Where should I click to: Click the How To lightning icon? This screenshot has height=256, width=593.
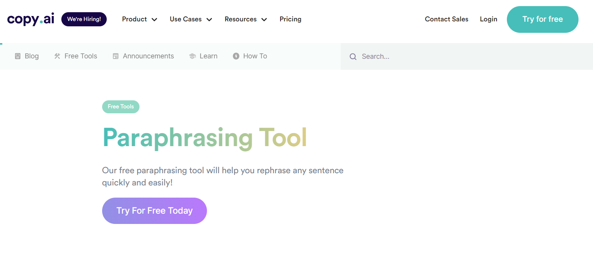click(x=236, y=56)
